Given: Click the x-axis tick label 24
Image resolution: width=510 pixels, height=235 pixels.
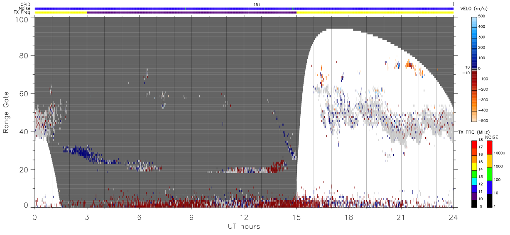Looking at the screenshot, I should tap(453, 217).
